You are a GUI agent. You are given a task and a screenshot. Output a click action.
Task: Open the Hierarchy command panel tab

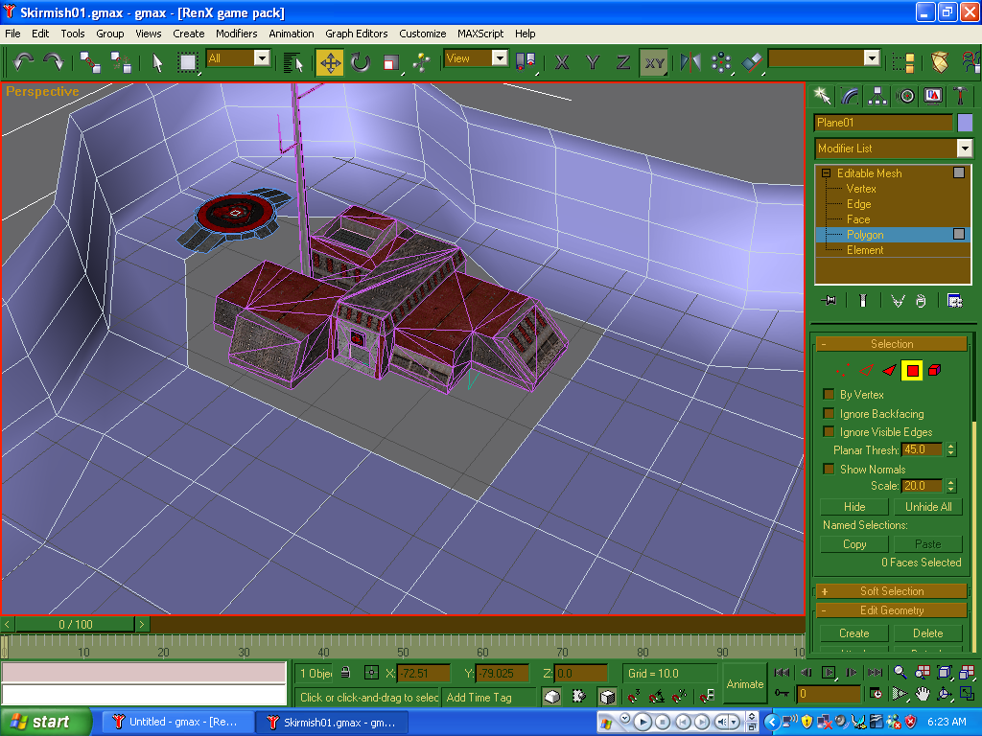click(x=877, y=96)
